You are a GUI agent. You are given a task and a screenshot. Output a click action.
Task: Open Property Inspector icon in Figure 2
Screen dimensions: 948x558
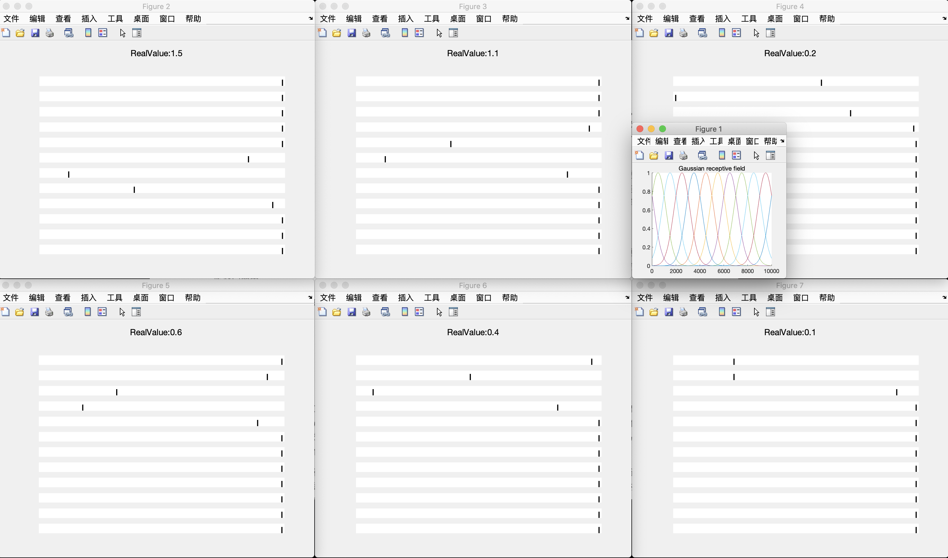137,33
